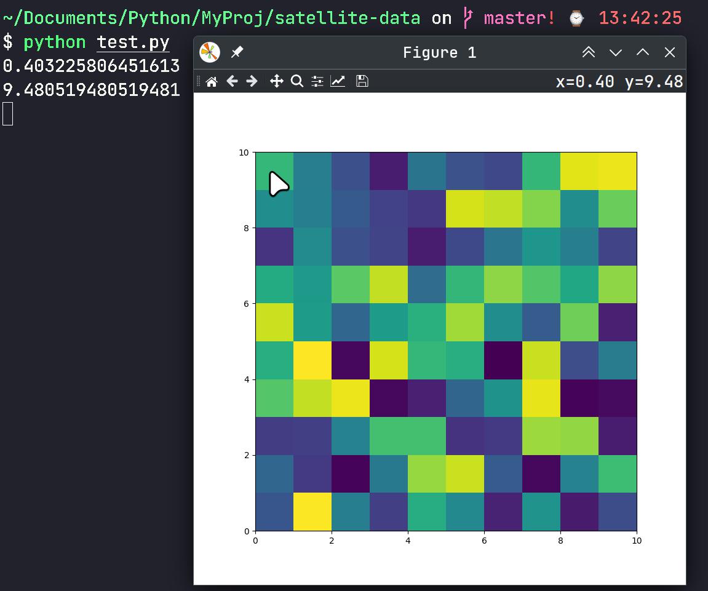Click top-right corner yellow heatmap cell
This screenshot has width=708, height=591.
point(618,171)
